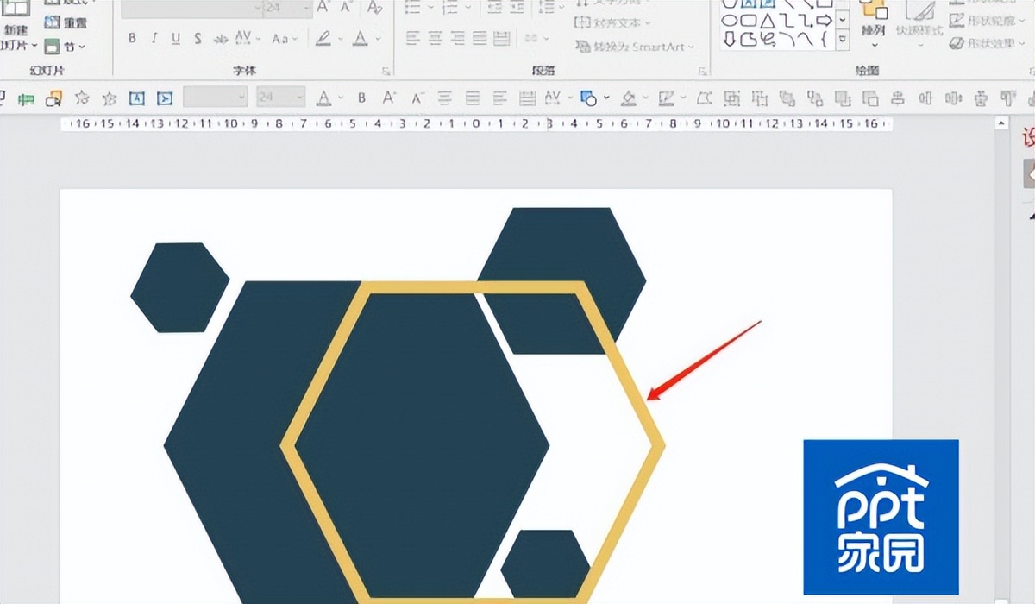Open the 节 section dropdown
Viewport: 1035px width, 604px height.
coord(66,46)
